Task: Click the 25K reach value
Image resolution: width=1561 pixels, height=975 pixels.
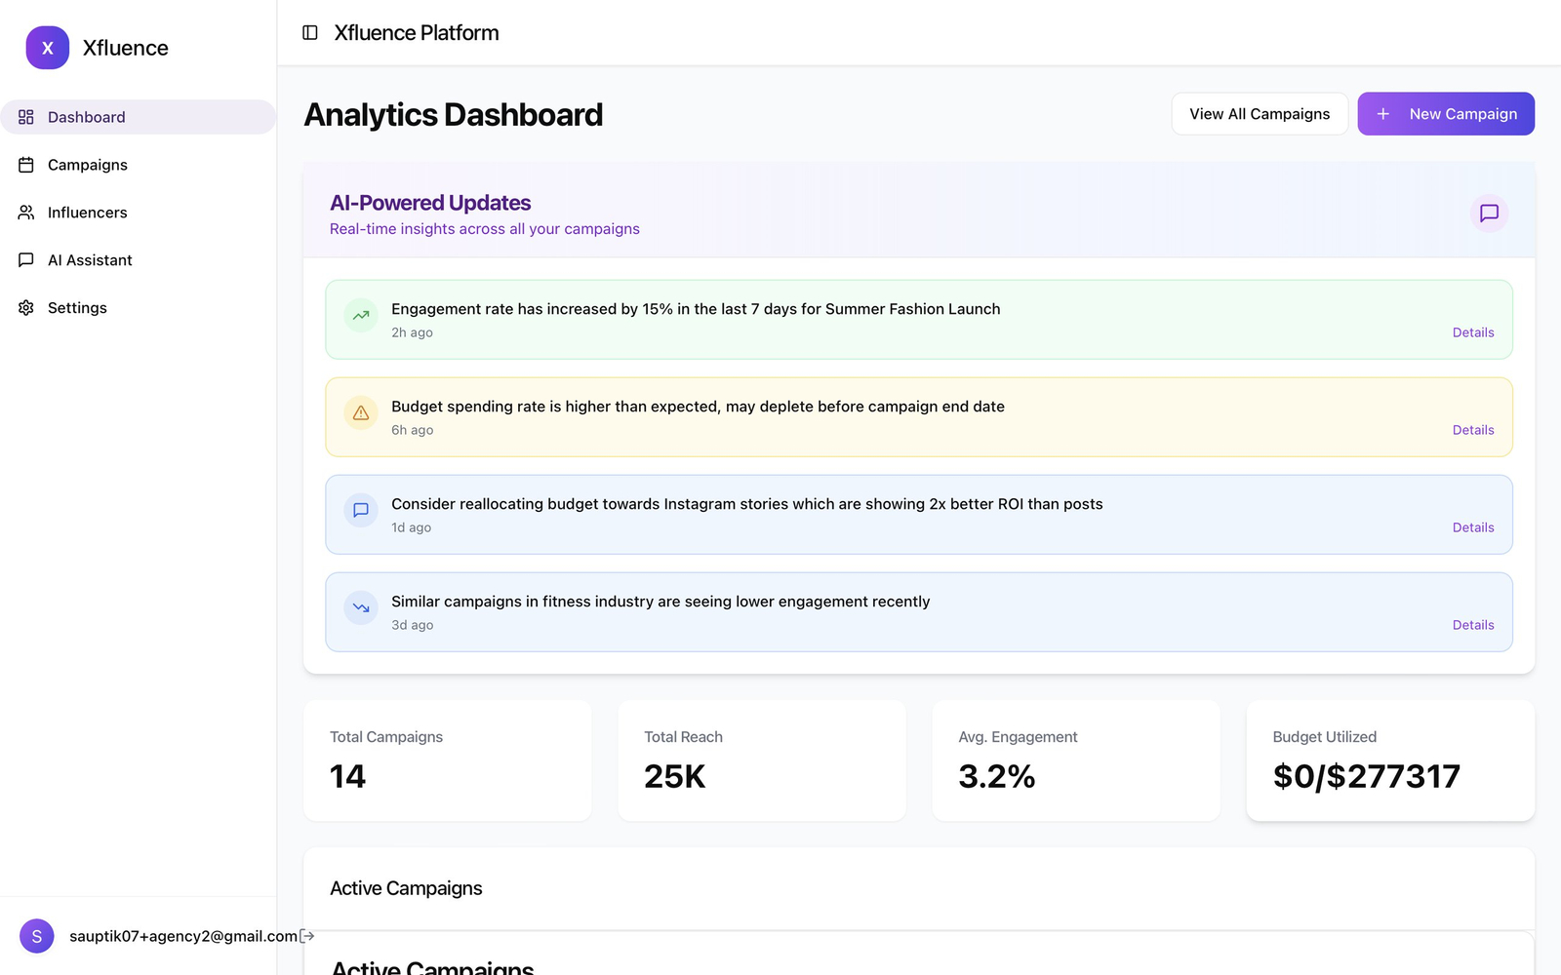Action: coord(675,776)
